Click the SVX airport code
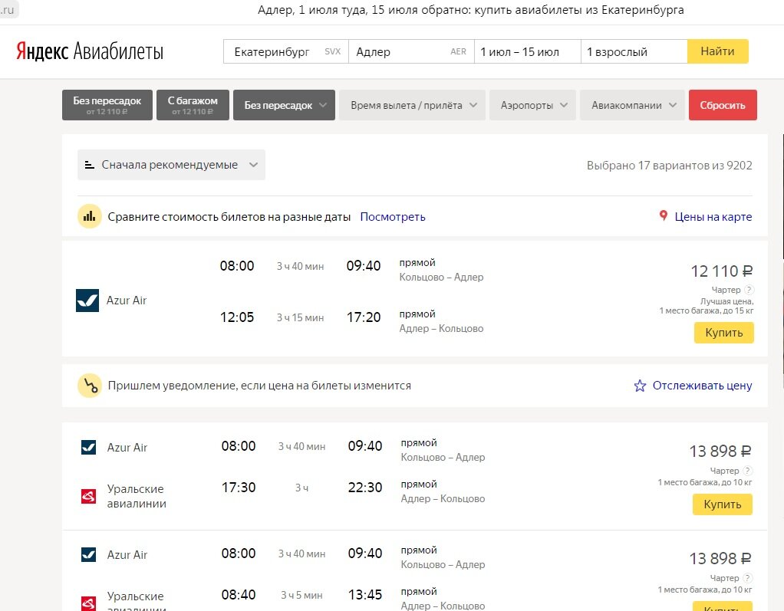 tap(332, 51)
